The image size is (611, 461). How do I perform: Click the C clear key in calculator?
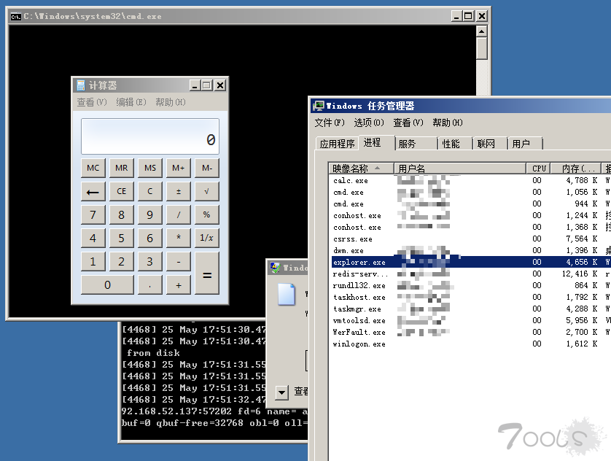point(150,191)
